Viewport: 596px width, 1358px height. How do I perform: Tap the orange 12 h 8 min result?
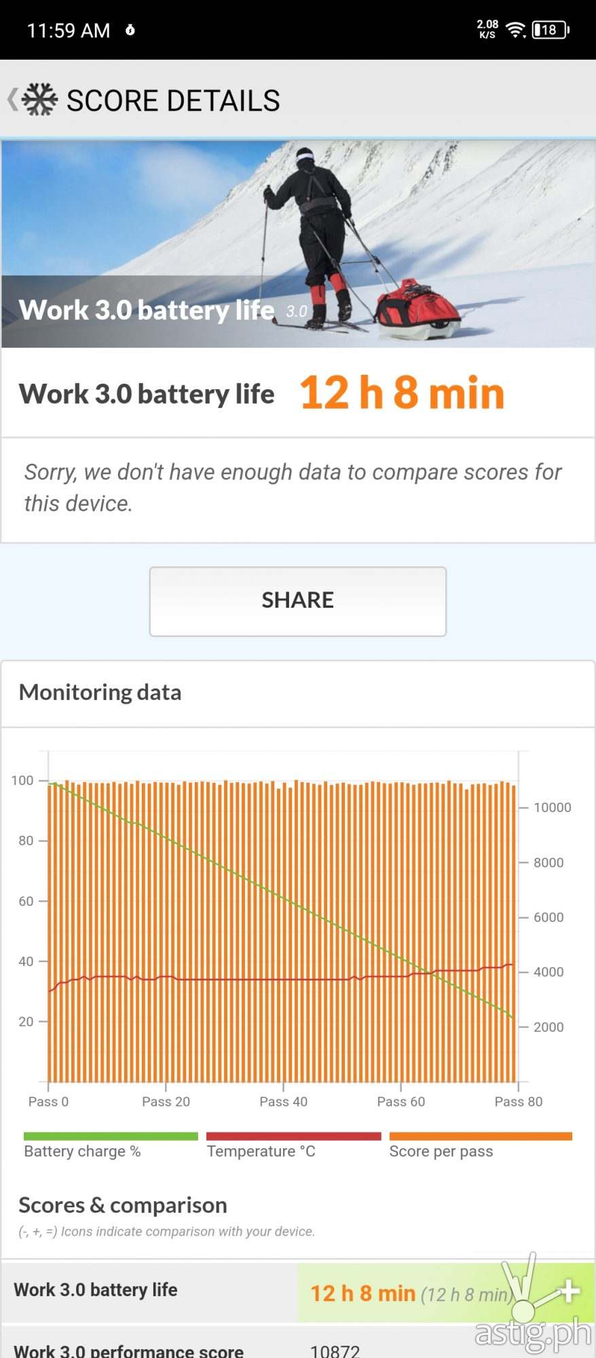click(402, 393)
